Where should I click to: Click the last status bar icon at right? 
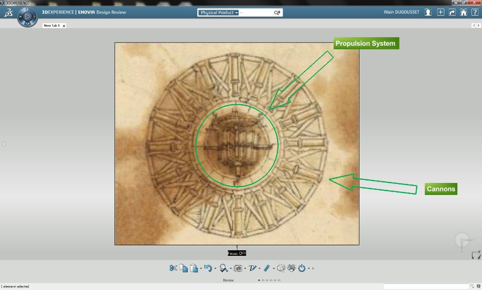point(478,286)
